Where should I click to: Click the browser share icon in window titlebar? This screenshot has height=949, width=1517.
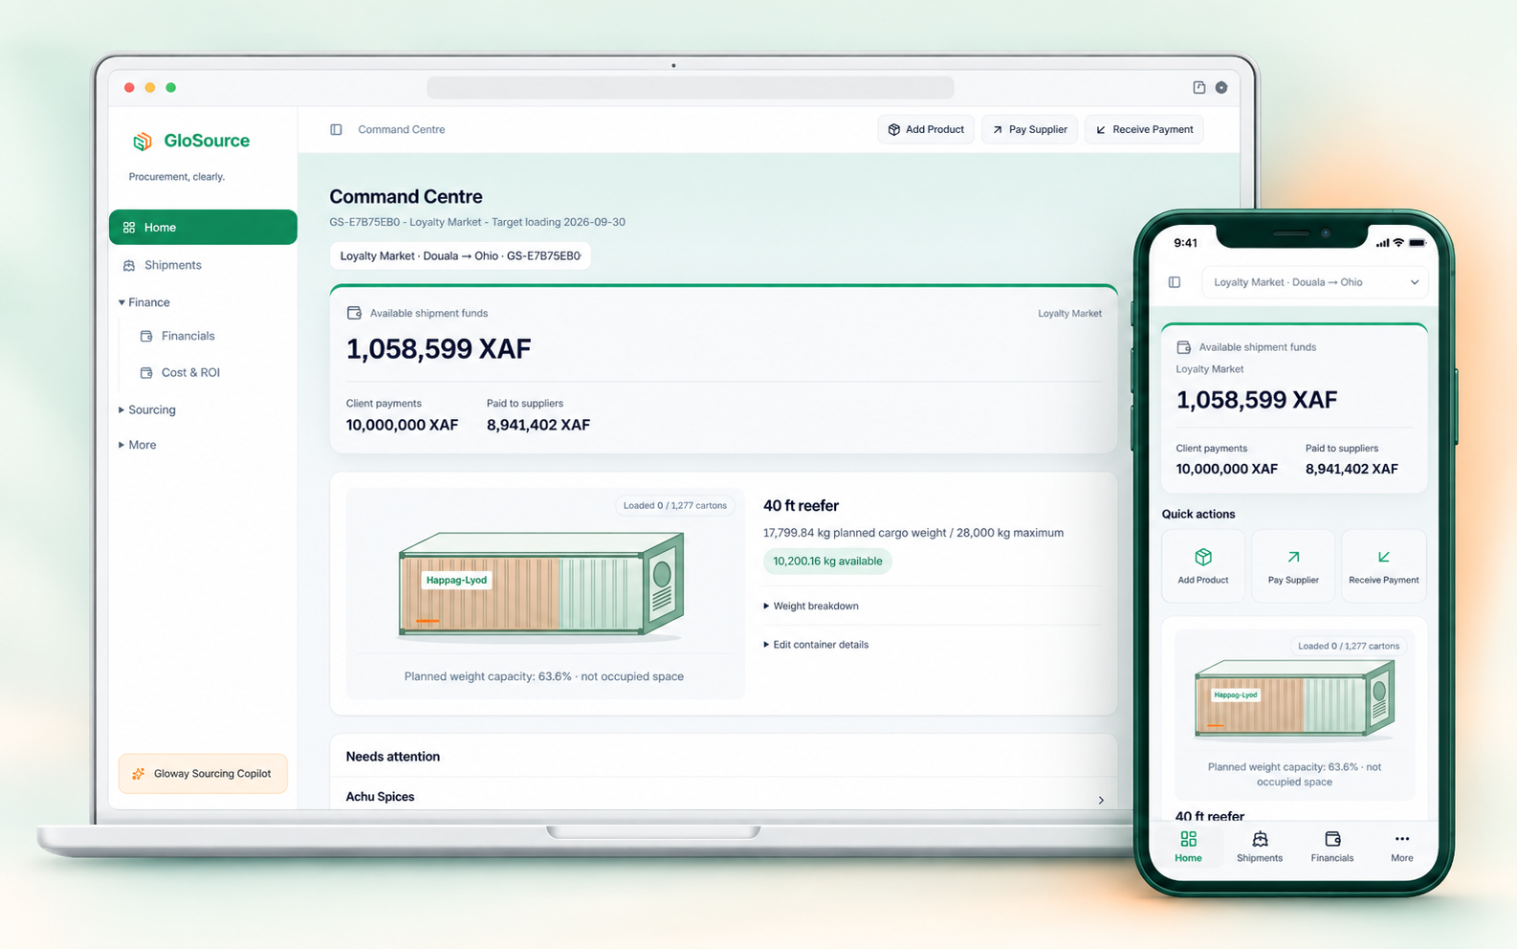[x=1198, y=87]
